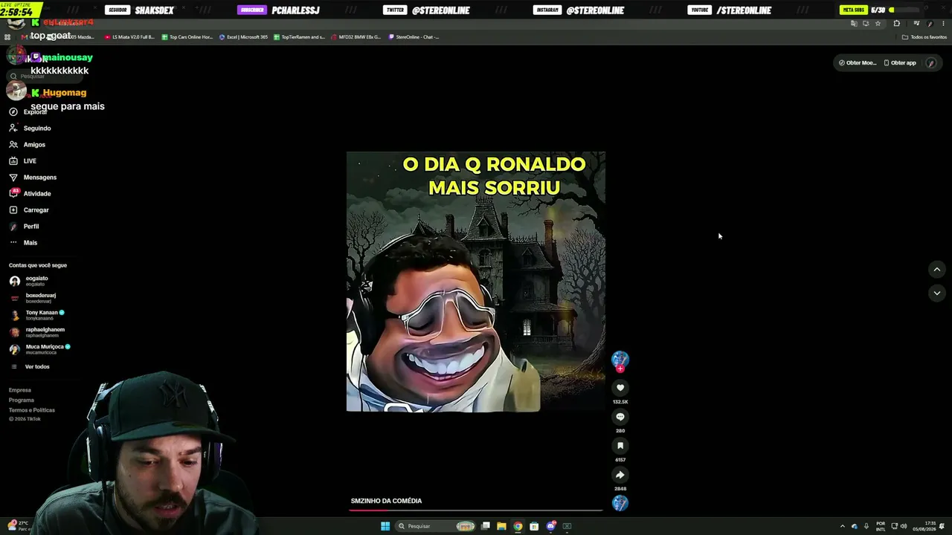Screen dimensions: 952x535
Task: Seek on the video progress bar
Action: [476, 510]
